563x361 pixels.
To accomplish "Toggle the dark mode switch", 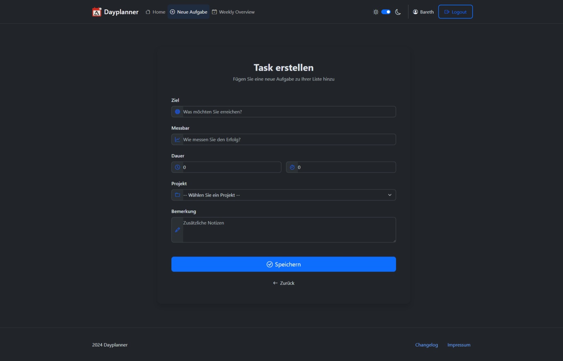I will pyautogui.click(x=386, y=12).
